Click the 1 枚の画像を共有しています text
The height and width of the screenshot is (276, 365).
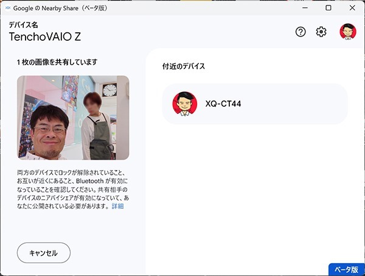pos(57,62)
